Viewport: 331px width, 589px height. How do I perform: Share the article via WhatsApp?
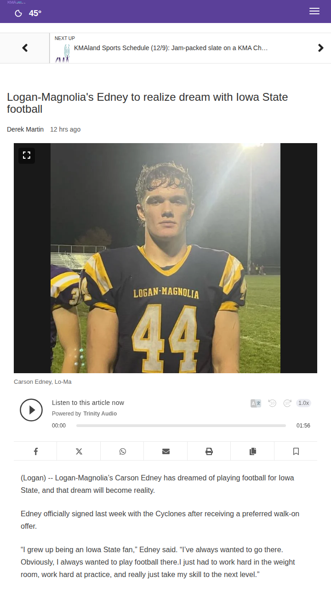(122, 451)
